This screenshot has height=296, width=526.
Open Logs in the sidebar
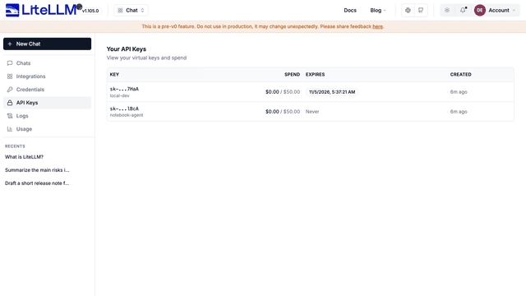[x=48, y=116]
